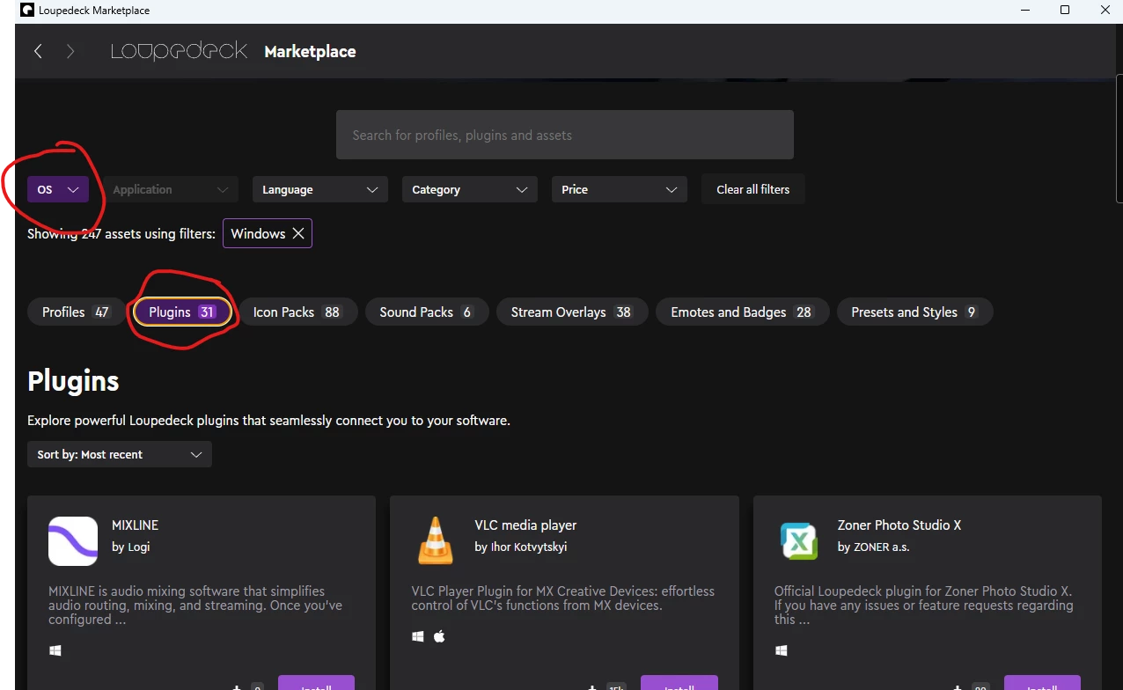Open the Sound Packs tab
Viewport: 1123px width, 690px height.
(427, 312)
